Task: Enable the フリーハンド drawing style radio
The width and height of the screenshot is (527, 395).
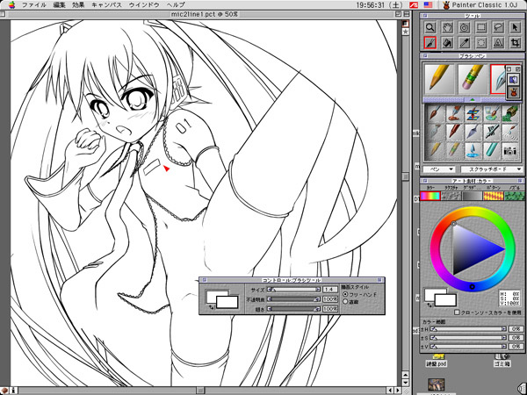Action: 346,294
